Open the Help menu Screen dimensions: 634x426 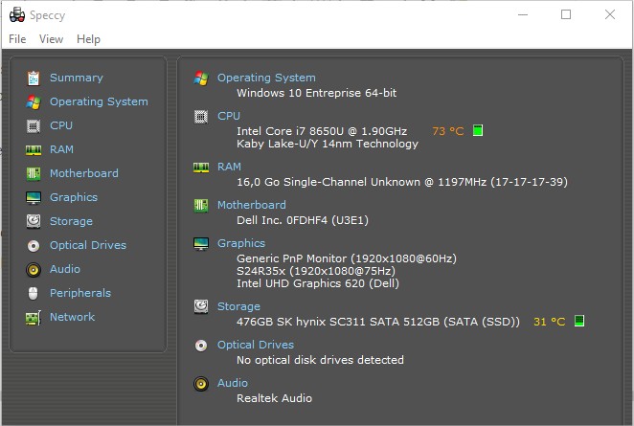coord(88,39)
